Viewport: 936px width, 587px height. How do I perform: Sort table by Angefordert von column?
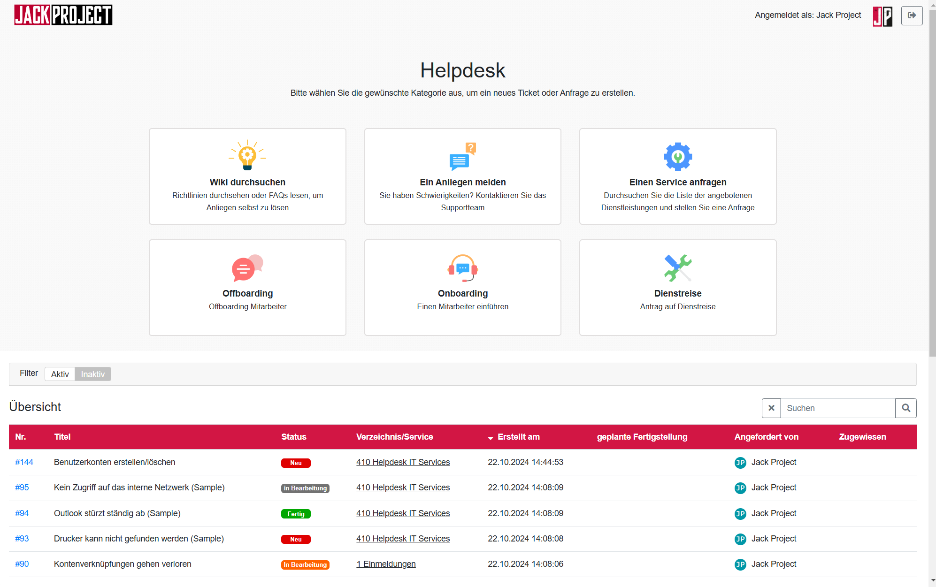tap(766, 437)
